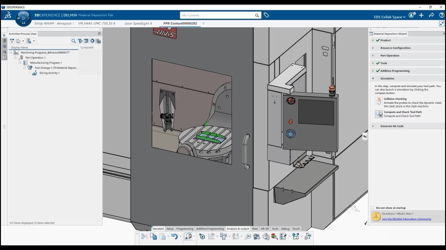446x250 pixels.
Task: Expand the Resource Configuration step
Action: (373, 48)
